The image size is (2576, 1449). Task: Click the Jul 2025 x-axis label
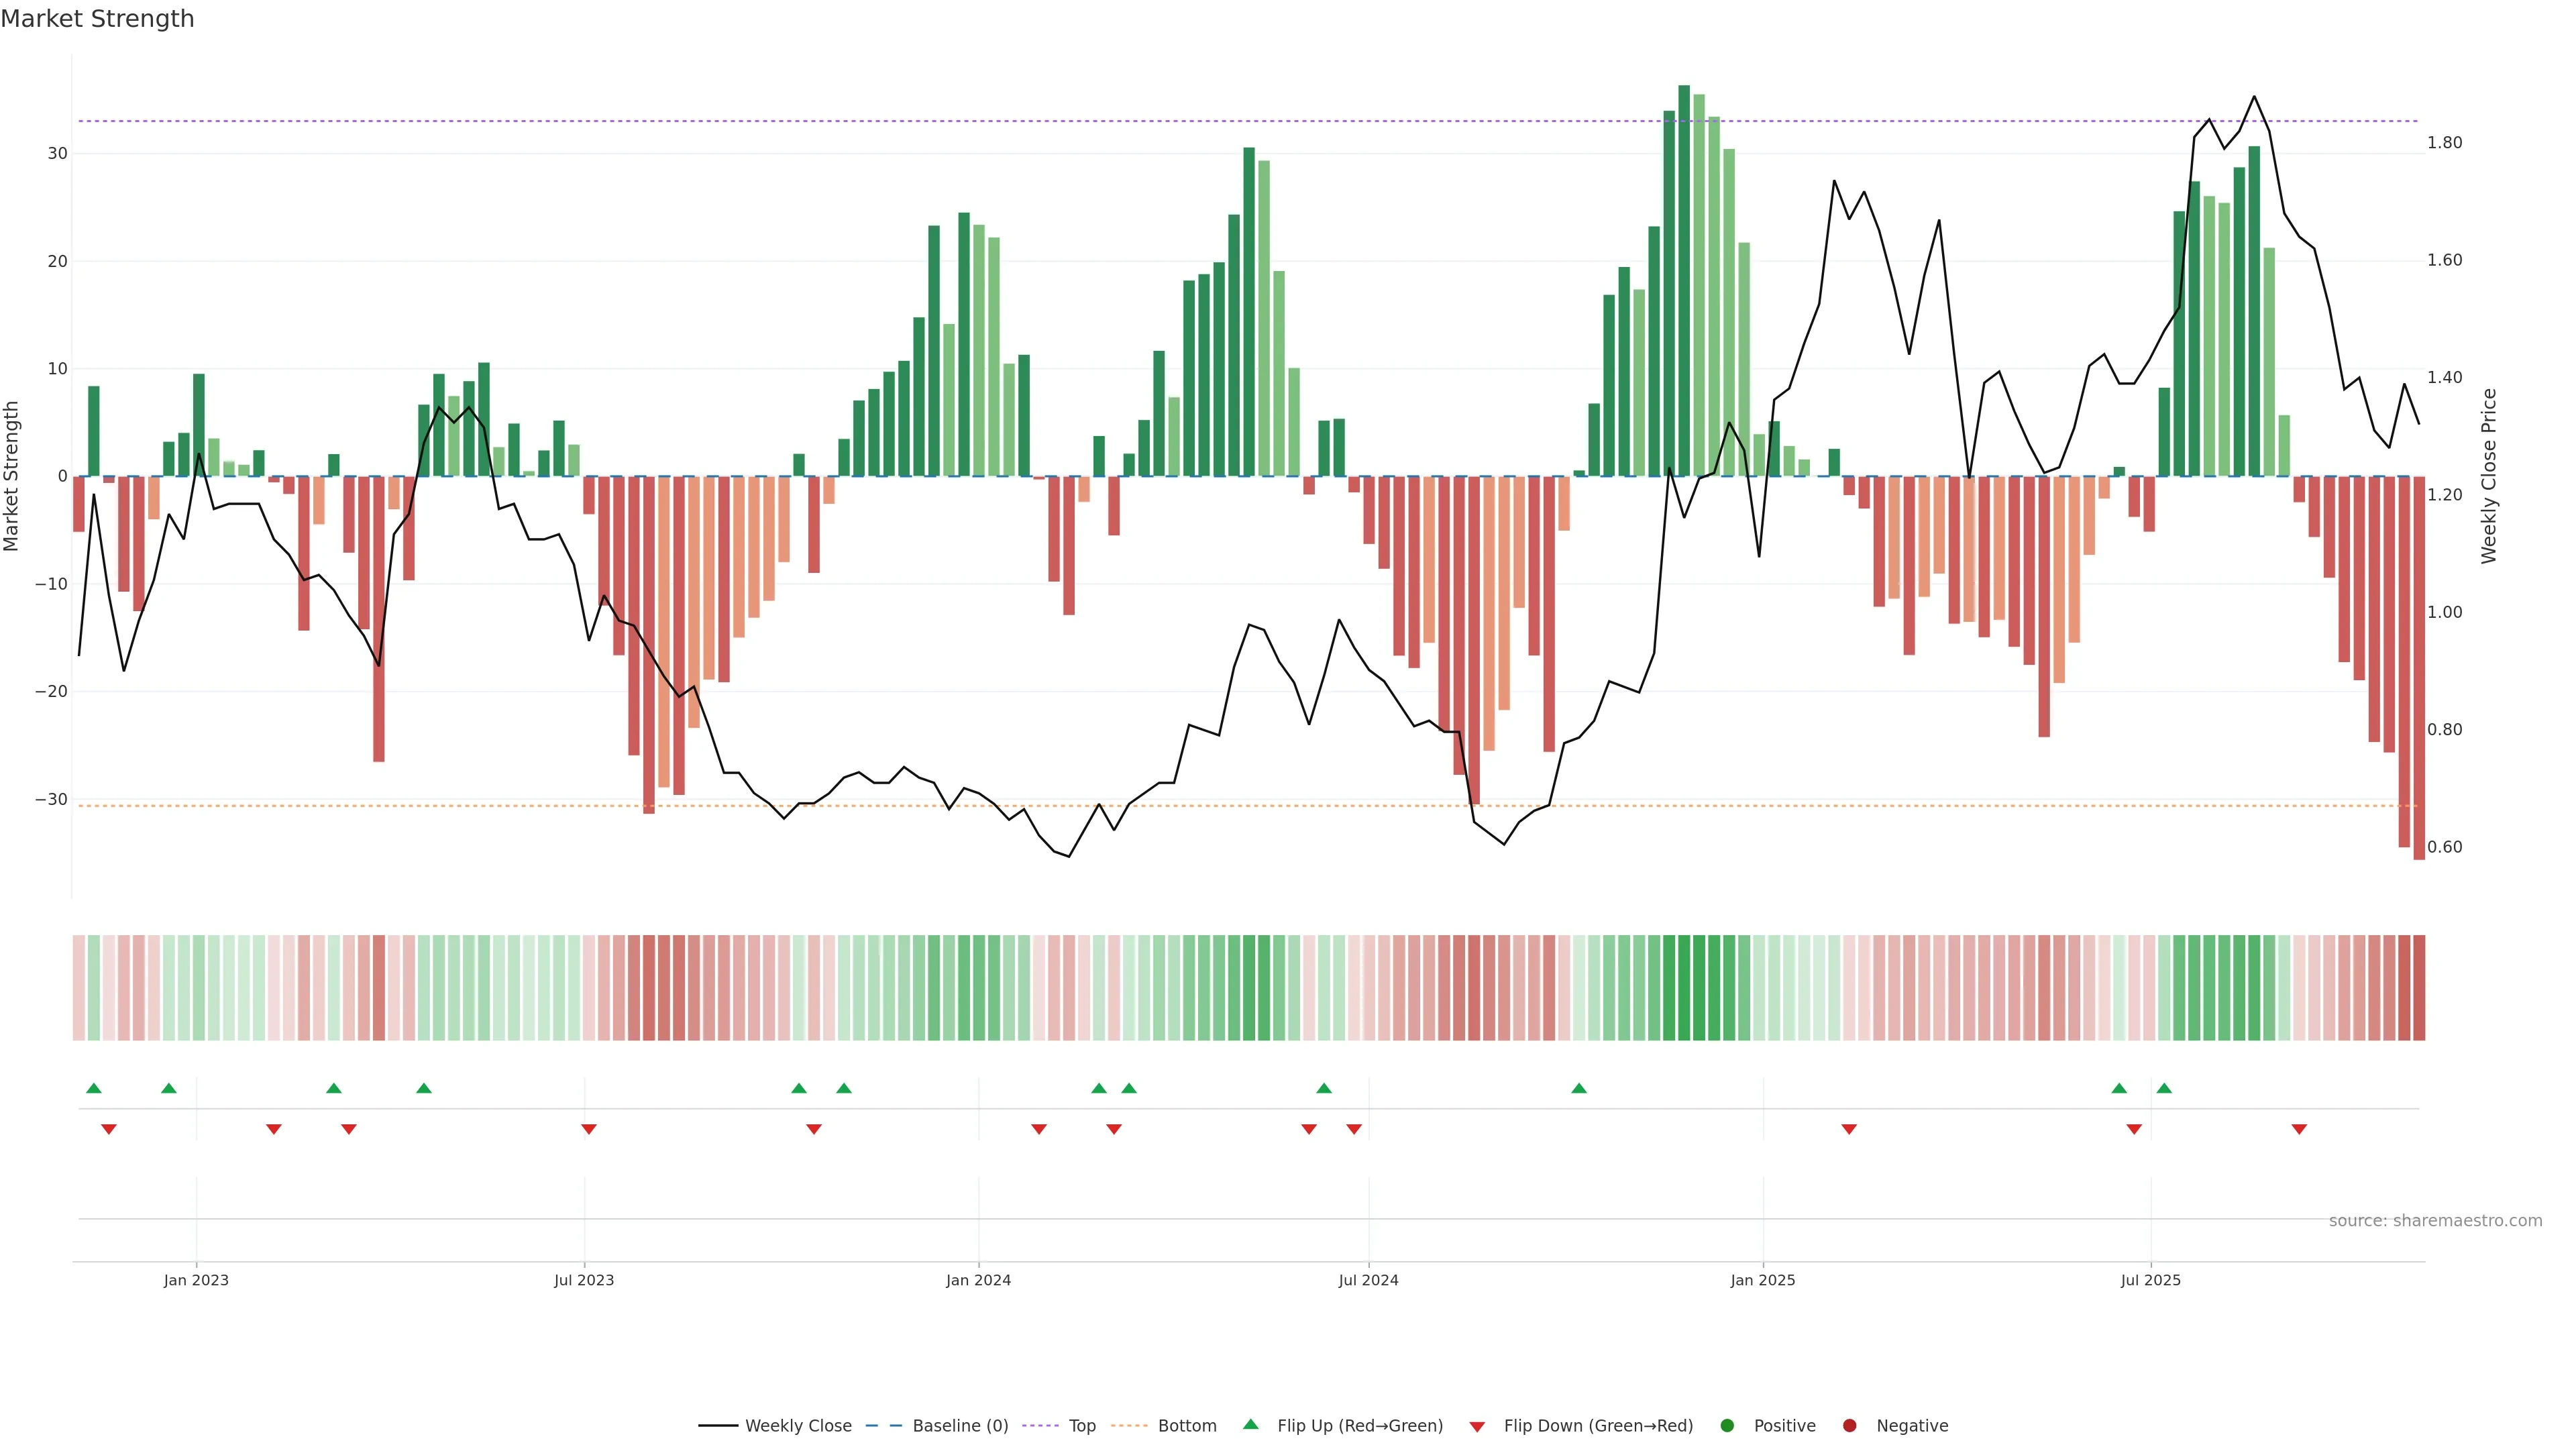[2150, 1280]
